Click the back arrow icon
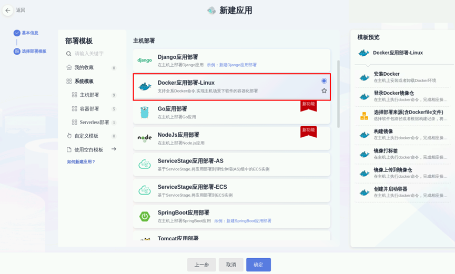 tap(8, 11)
